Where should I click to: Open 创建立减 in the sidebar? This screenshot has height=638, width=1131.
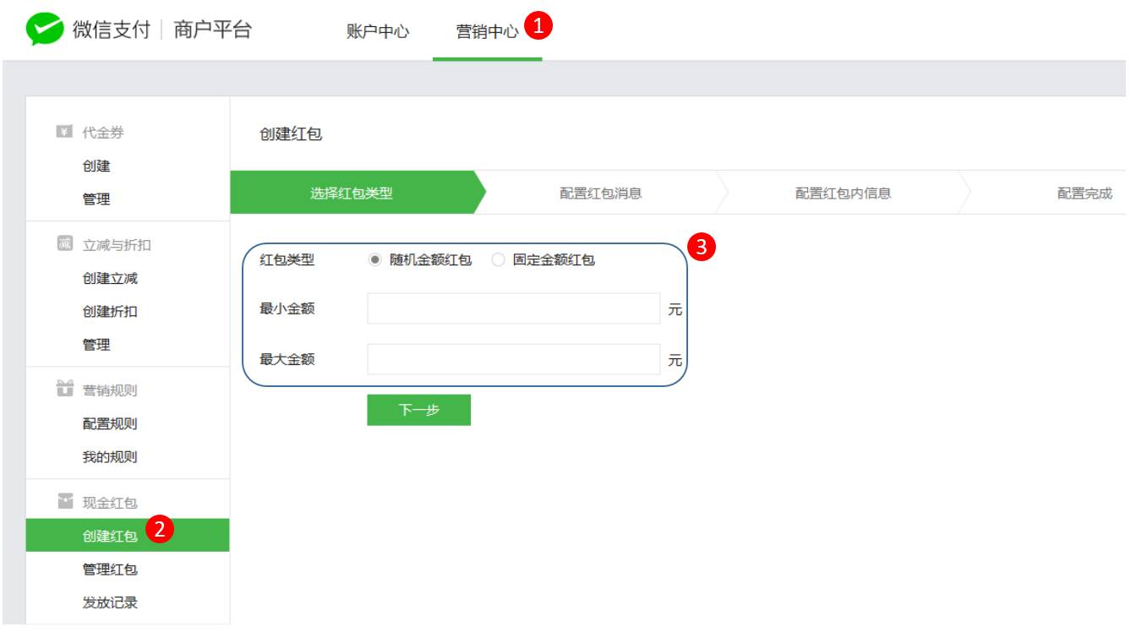pos(110,278)
